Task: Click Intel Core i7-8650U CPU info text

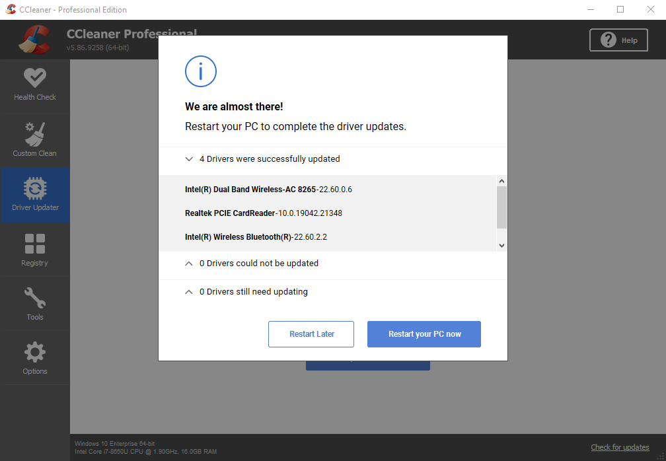Action: (145, 452)
